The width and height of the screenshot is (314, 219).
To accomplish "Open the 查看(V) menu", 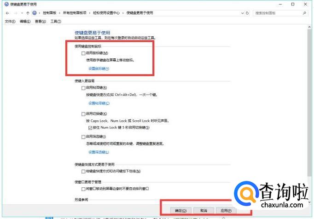I will click(x=40, y=22).
